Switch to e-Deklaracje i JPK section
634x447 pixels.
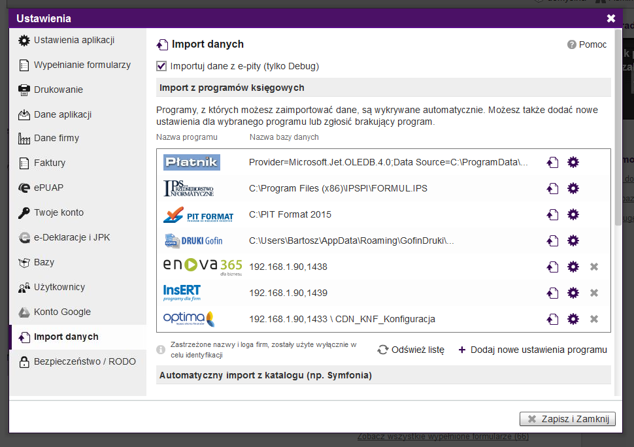72,237
